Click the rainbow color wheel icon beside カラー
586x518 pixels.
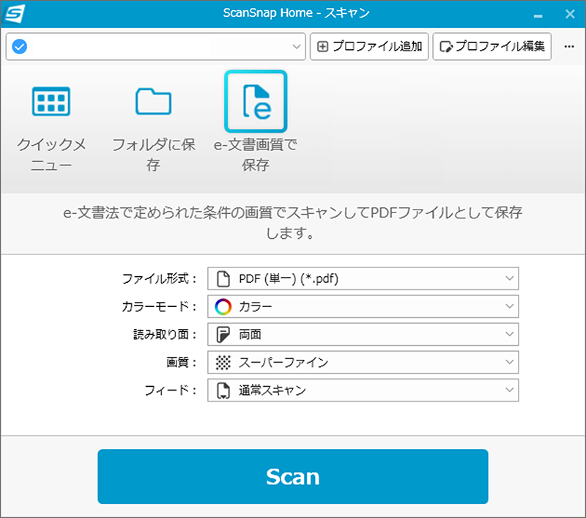[x=223, y=306]
